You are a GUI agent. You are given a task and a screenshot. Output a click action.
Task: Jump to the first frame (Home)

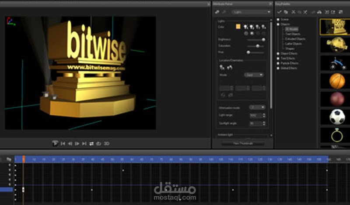(x=63, y=144)
